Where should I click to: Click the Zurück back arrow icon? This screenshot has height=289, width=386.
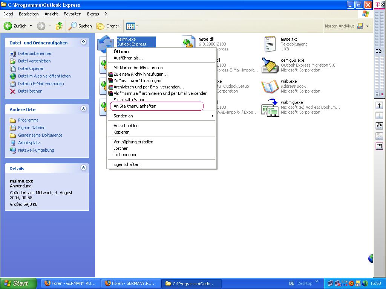pyautogui.click(x=8, y=26)
